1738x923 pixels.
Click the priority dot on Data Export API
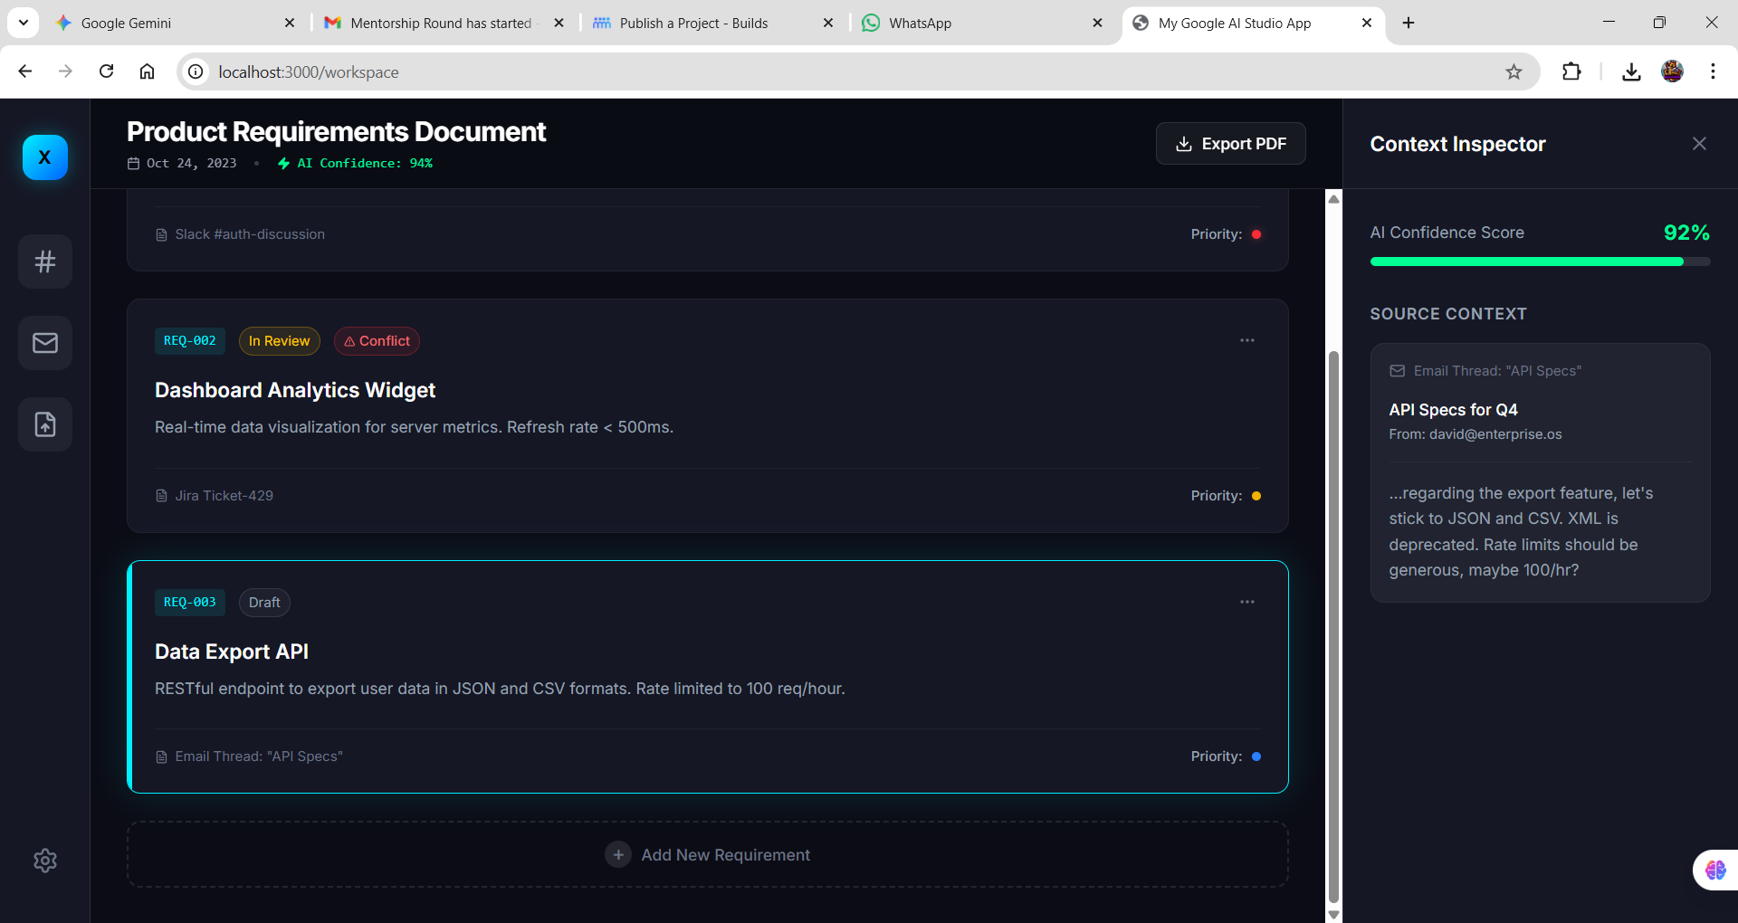1257,756
